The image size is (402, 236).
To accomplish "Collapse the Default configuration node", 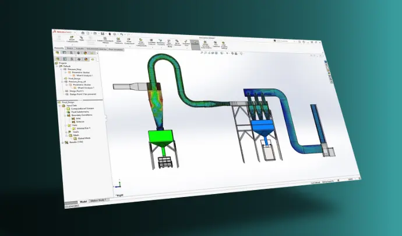I will 58,66.
